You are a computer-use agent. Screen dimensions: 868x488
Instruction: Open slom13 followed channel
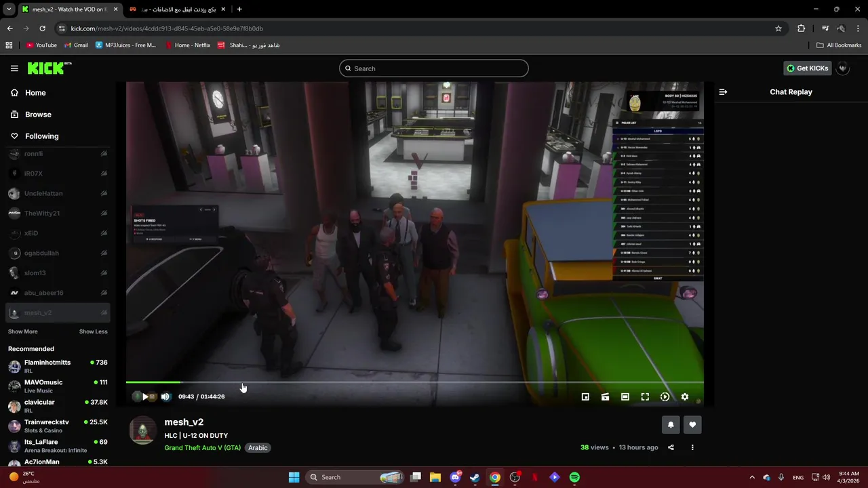58,273
